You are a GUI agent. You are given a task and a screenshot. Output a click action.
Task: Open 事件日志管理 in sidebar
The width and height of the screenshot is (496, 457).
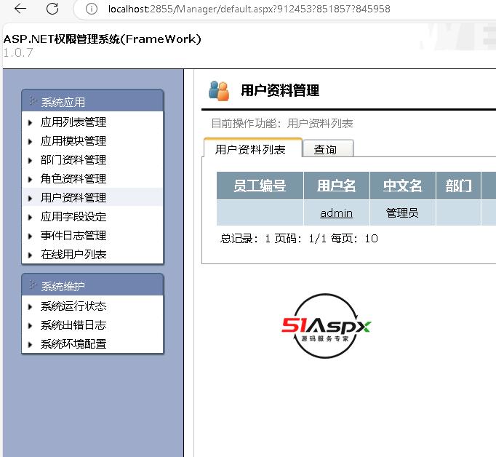pyautogui.click(x=73, y=236)
